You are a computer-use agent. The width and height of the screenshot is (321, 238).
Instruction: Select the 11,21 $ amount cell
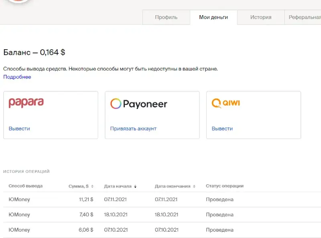click(x=86, y=200)
